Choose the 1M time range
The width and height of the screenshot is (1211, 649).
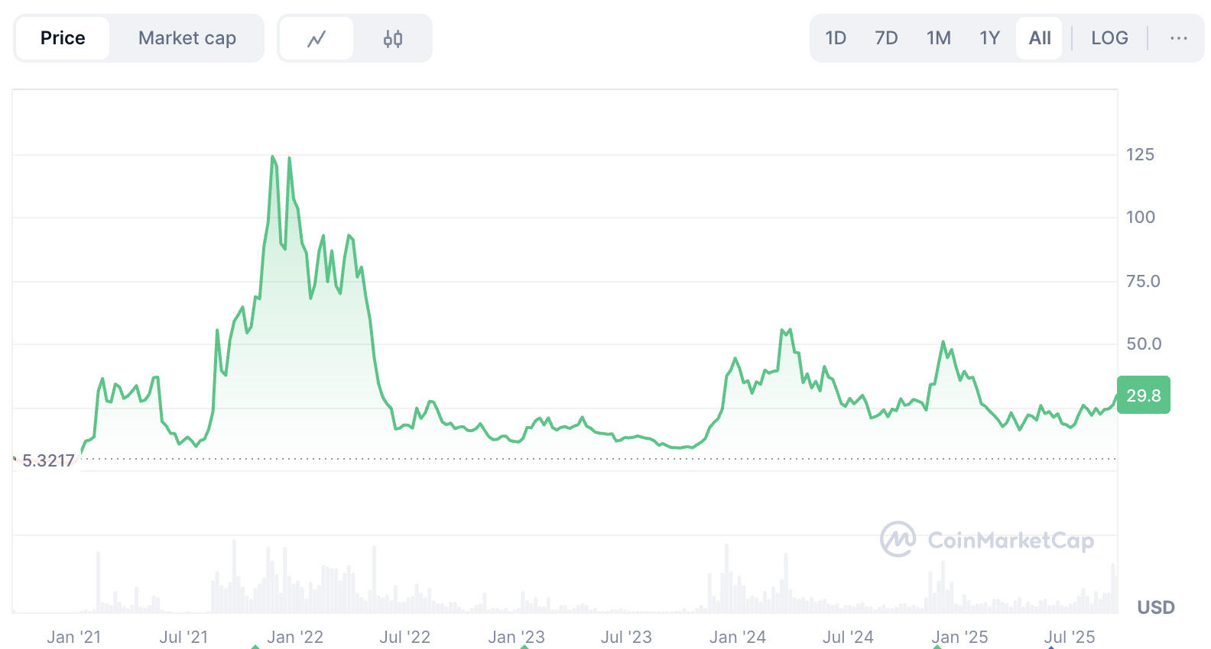pyautogui.click(x=938, y=38)
